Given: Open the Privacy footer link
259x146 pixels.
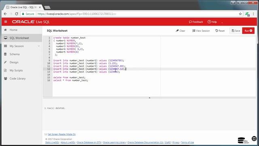Looking at the screenshot, I should [x=176, y=142].
